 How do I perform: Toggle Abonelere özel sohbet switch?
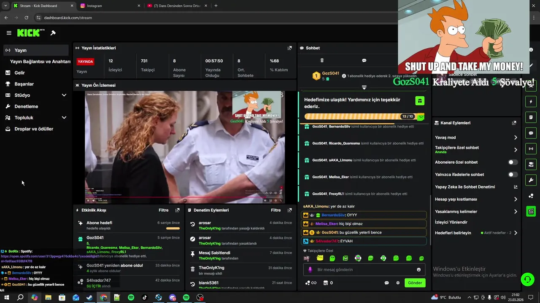513,162
